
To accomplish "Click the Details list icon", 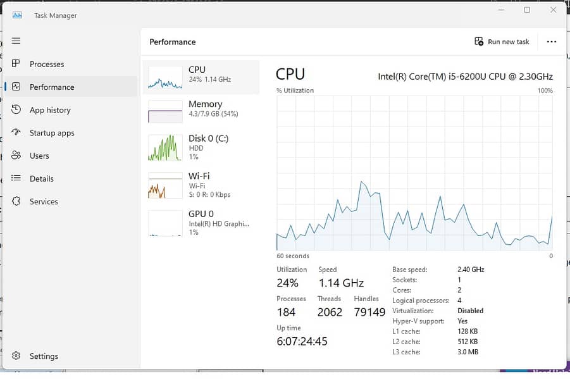I will [16, 178].
